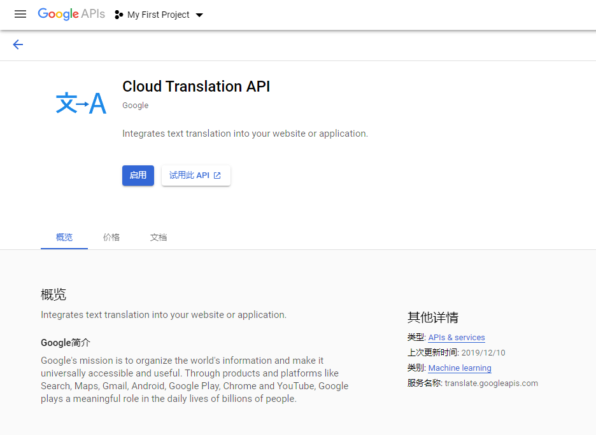
Task: Click the project hexagon icon beside My First Project
Action: tap(118, 15)
